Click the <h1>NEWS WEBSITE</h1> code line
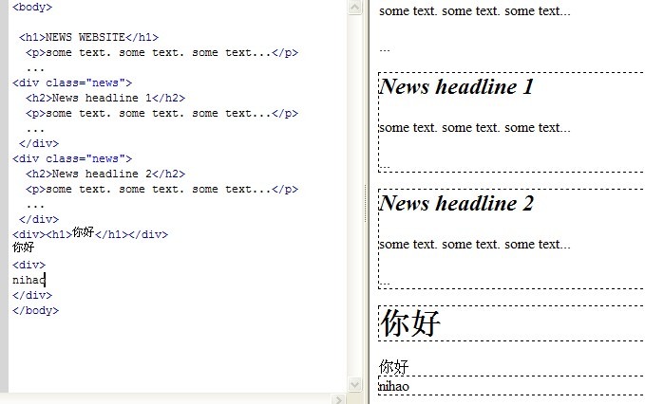The width and height of the screenshot is (645, 404). 88,37
